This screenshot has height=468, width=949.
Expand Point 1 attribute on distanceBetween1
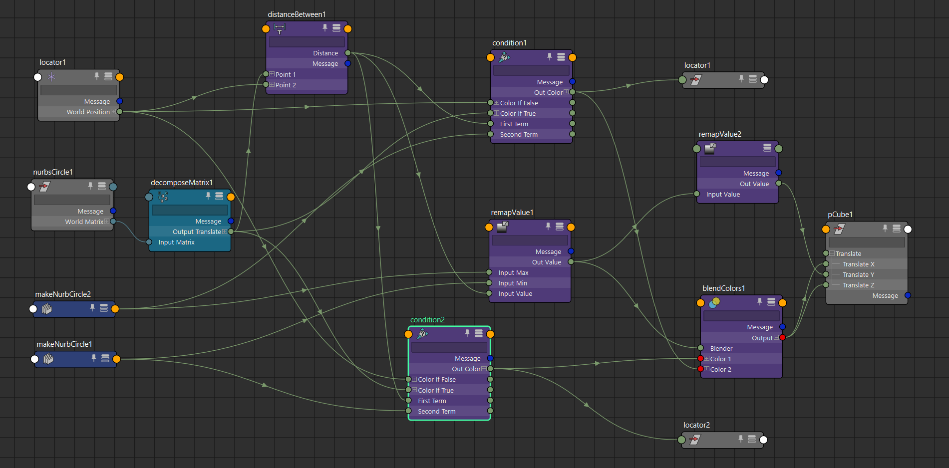tap(272, 74)
